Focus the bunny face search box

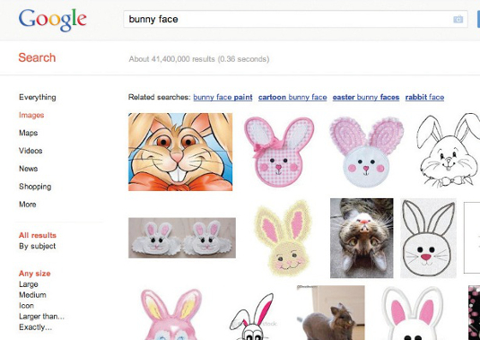[x=295, y=19]
